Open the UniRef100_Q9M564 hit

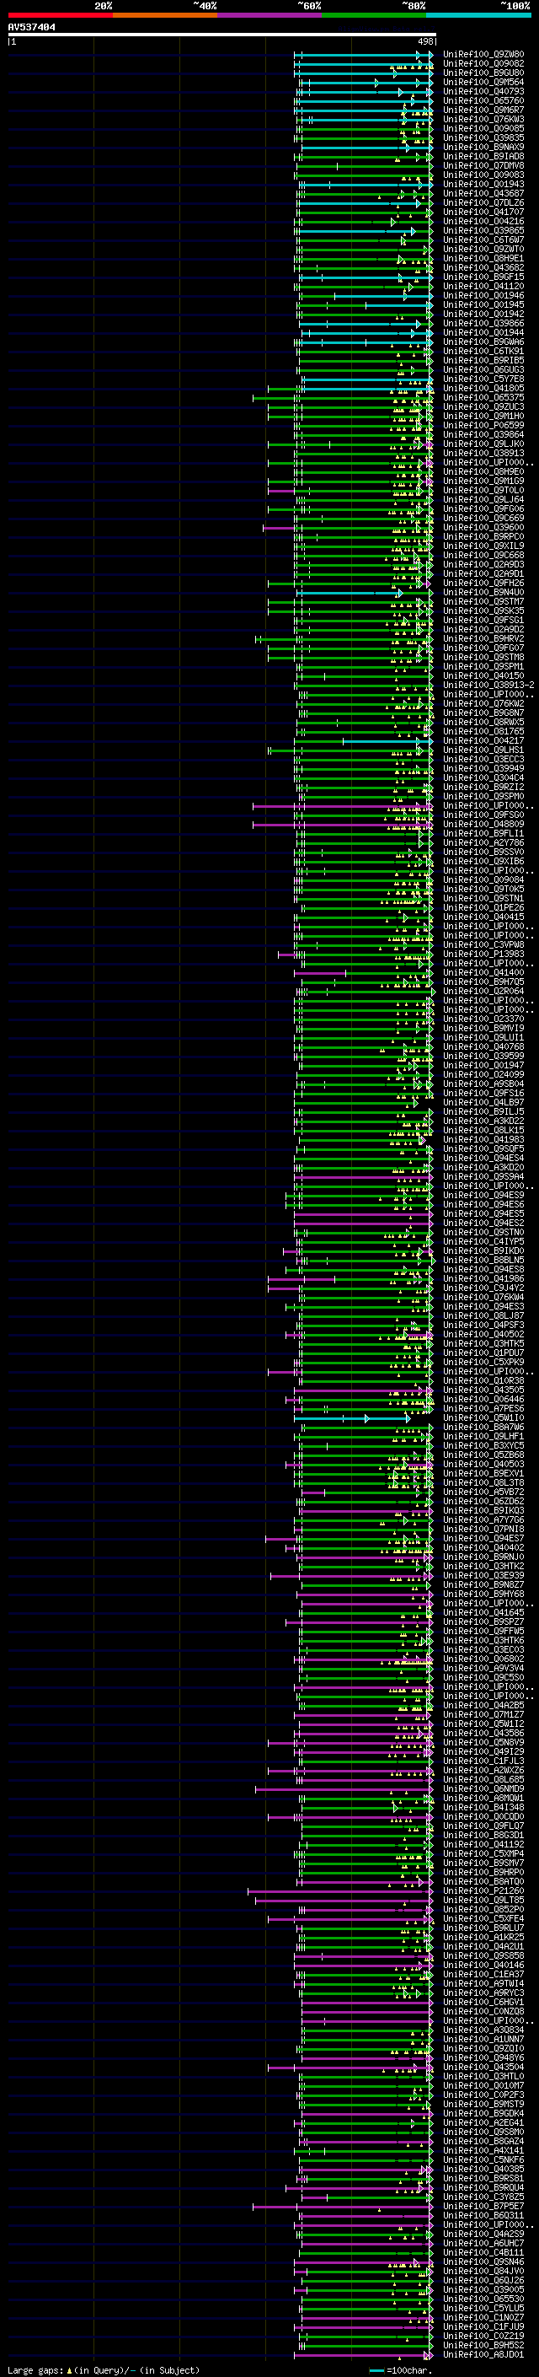tap(483, 82)
